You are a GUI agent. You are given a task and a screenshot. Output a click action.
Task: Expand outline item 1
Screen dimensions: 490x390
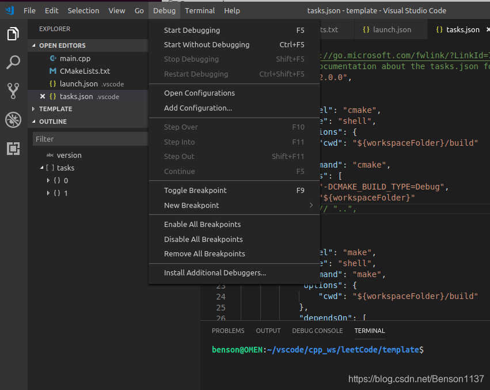pos(48,193)
